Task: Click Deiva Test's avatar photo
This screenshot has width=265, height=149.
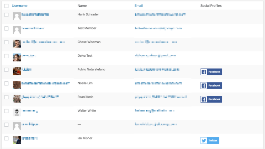Action: (x=17, y=58)
